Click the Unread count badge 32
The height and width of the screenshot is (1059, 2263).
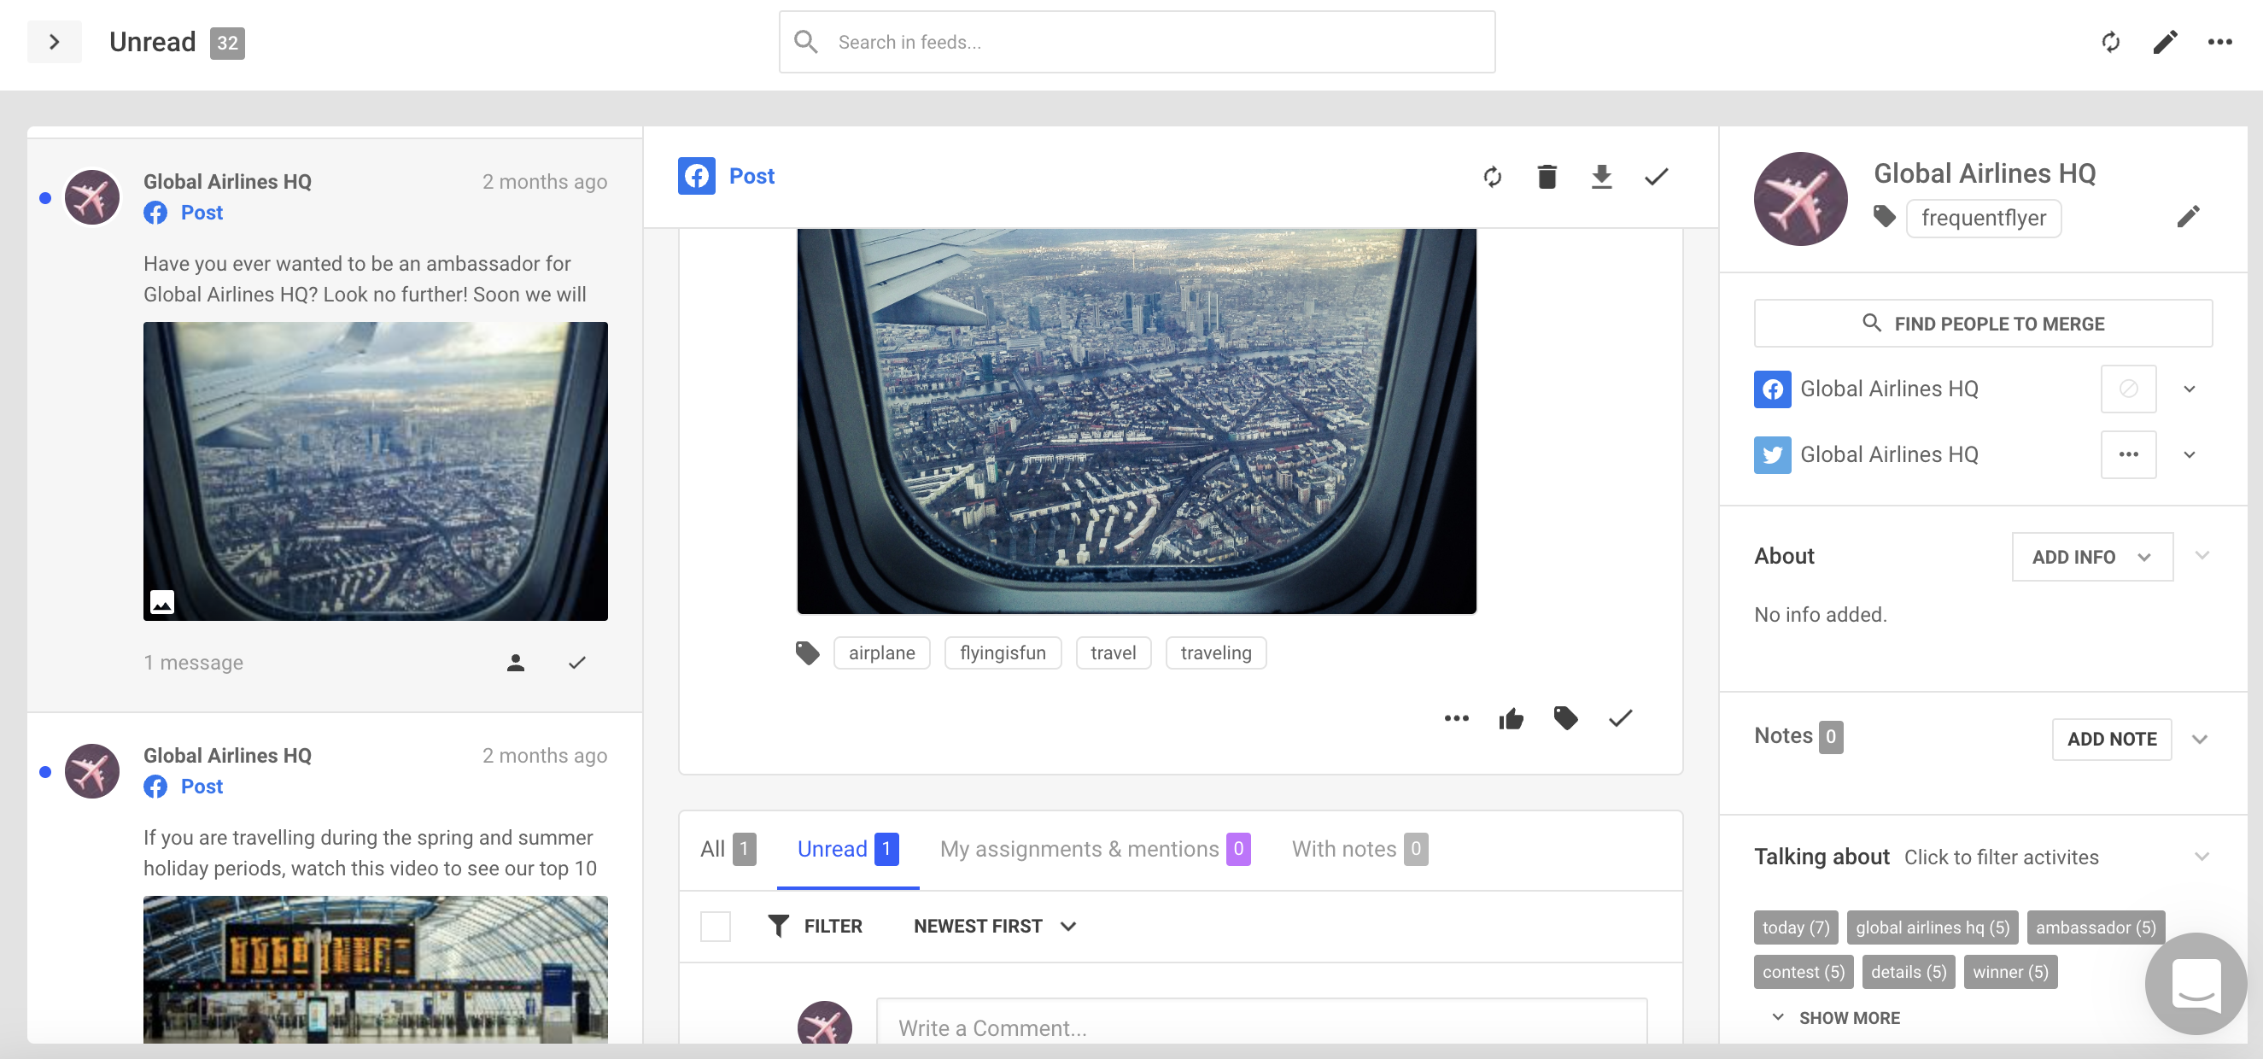tap(226, 42)
